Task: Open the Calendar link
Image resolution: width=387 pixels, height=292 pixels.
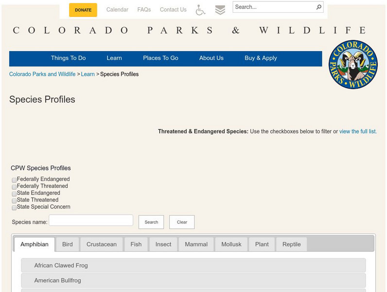Action: tap(117, 10)
